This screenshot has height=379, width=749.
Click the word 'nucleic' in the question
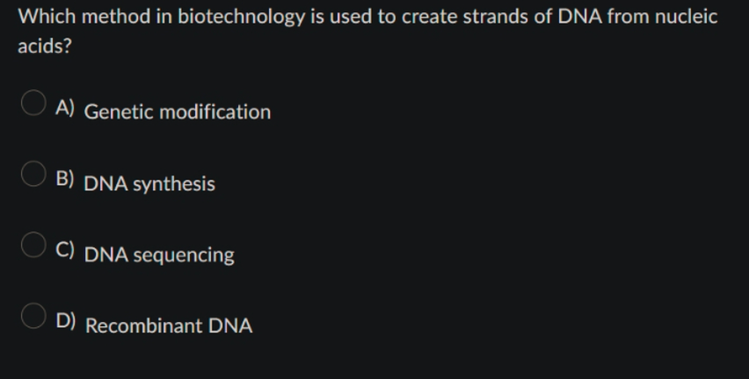[x=686, y=17]
